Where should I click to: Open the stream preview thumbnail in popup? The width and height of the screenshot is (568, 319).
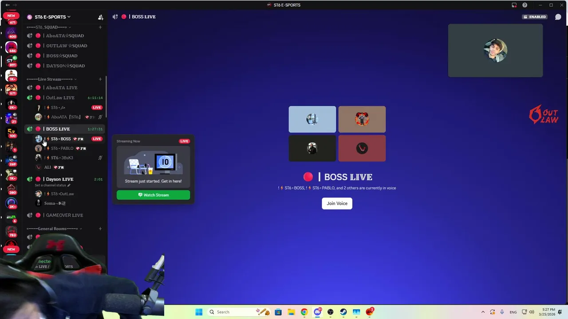pyautogui.click(x=153, y=167)
